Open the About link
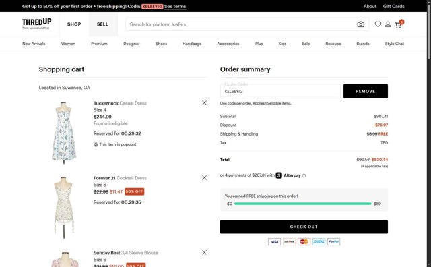 [x=370, y=6]
